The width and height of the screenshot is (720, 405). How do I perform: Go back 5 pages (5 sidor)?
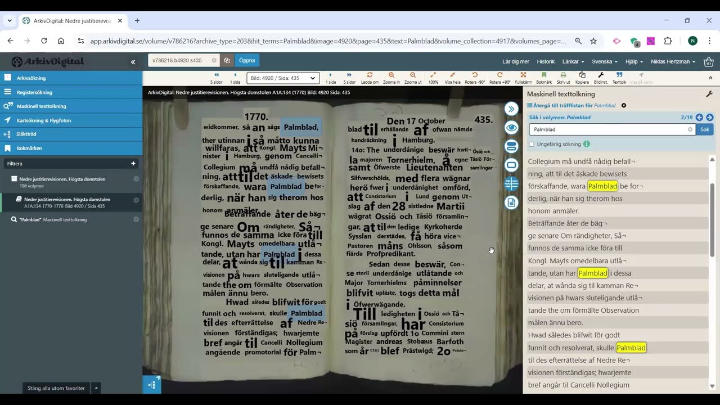[x=216, y=78]
